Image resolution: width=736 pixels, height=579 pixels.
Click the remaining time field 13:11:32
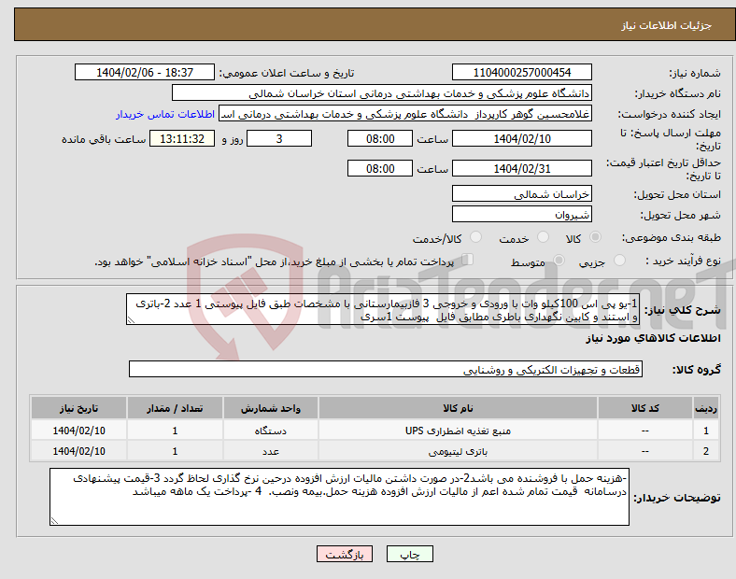tap(182, 138)
